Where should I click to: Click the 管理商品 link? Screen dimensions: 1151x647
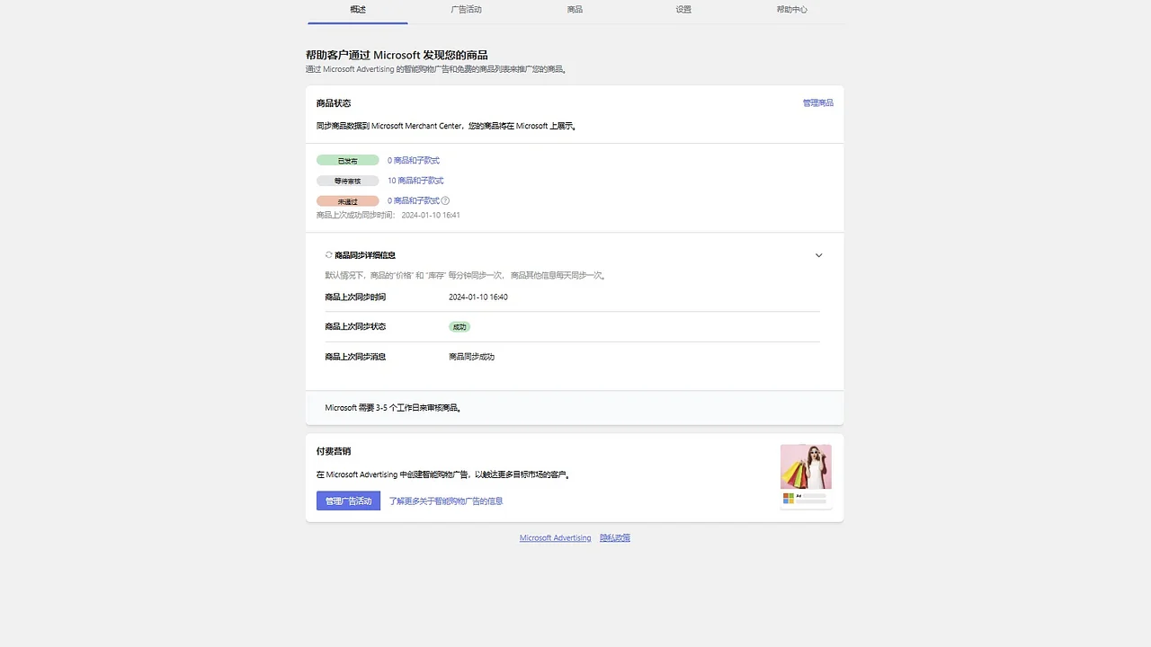[x=817, y=103]
